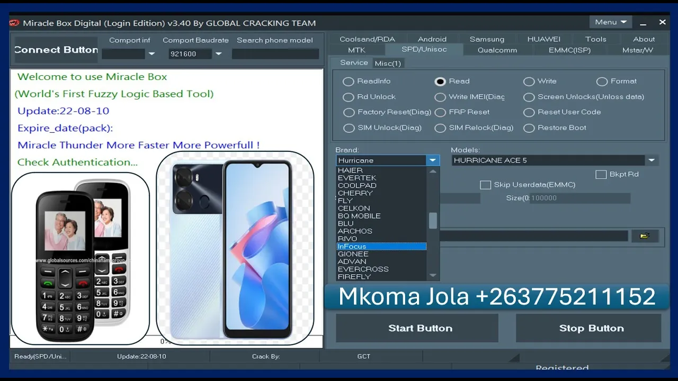Click the Search phone model field
The height and width of the screenshot is (381, 678).
(275, 54)
